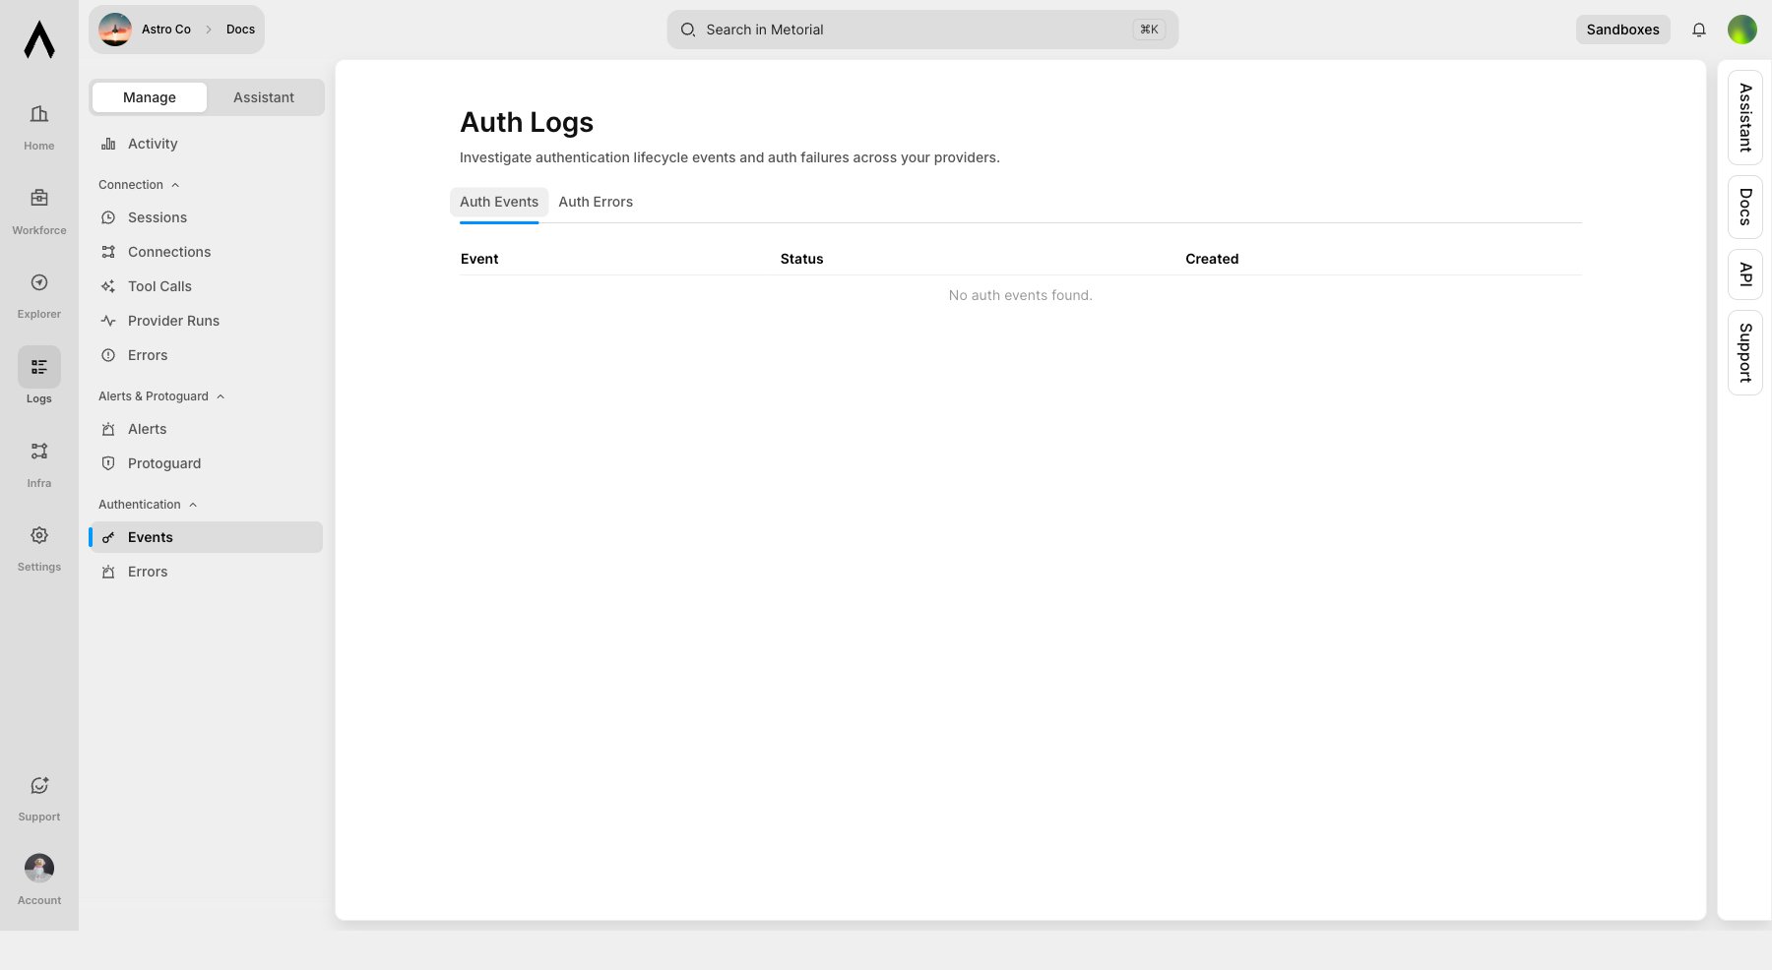Image resolution: width=1772 pixels, height=970 pixels.
Task: Switch to Manage tab
Action: [x=150, y=97]
